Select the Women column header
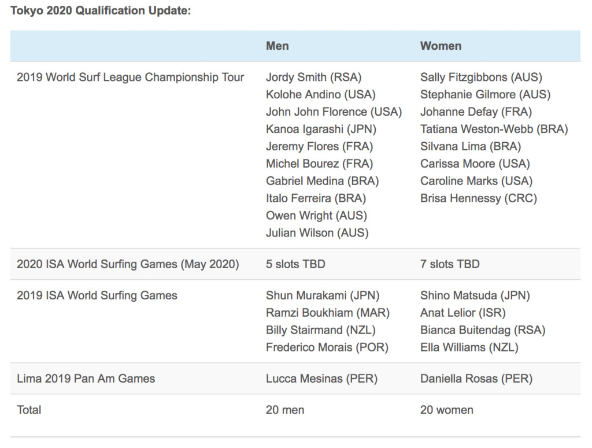Screen dimensions: 592x448 pyautogui.click(x=441, y=46)
